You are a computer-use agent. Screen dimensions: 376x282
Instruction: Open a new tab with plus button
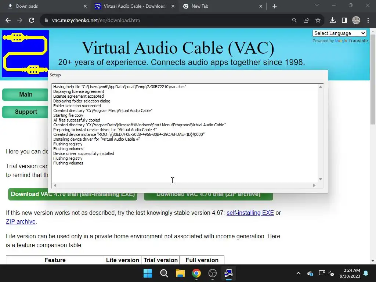pyautogui.click(x=275, y=6)
